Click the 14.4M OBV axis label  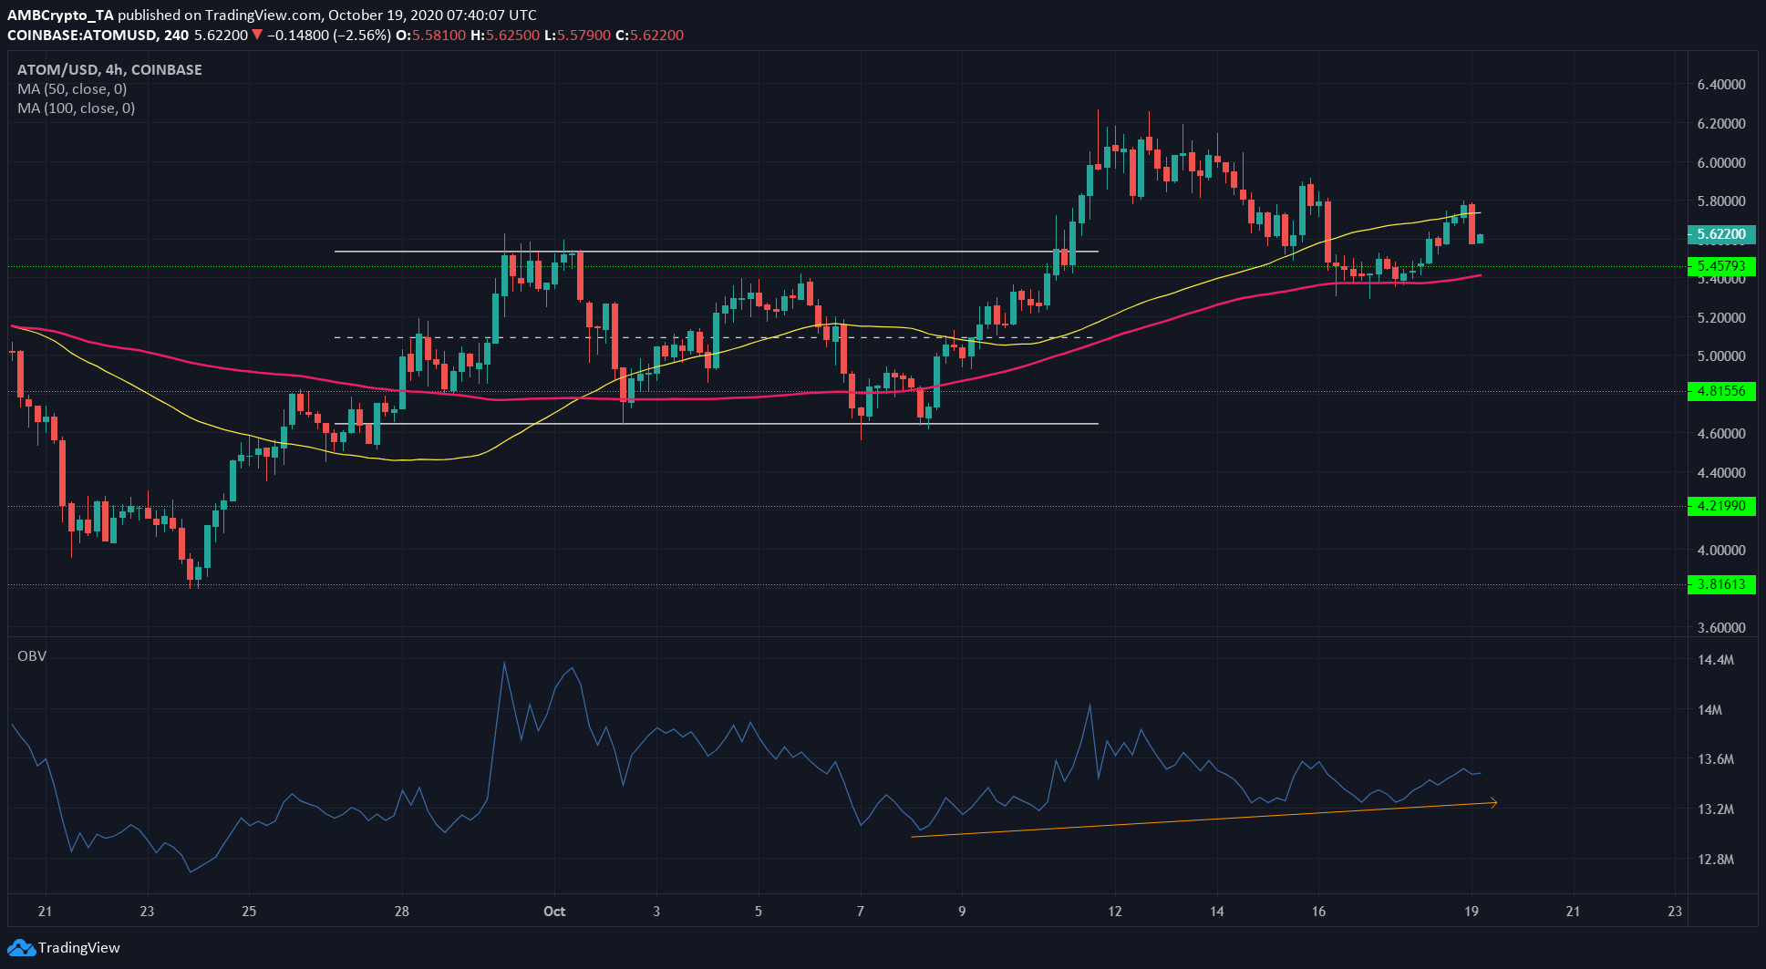pos(1715,660)
